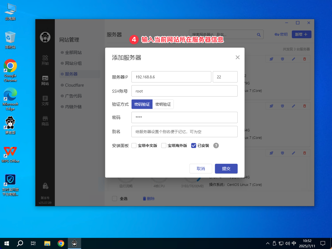Open the 文库 section in sidebar
Screen dimensions: 332x249
45,100
